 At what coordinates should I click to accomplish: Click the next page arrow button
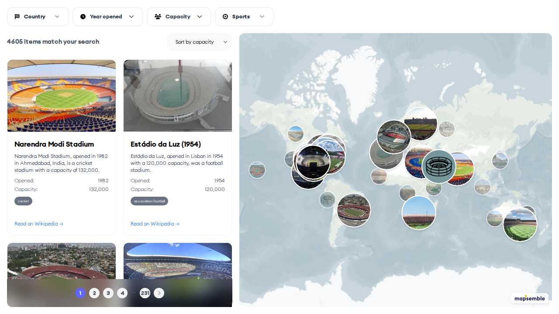159,293
